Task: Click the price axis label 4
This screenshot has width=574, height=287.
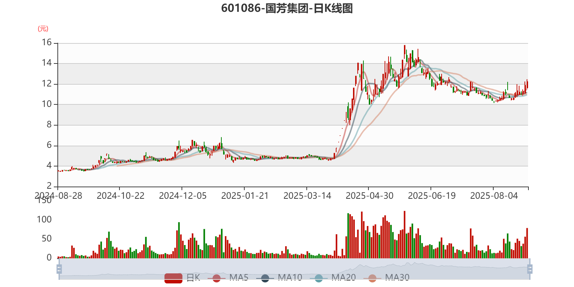Action: pos(49,166)
